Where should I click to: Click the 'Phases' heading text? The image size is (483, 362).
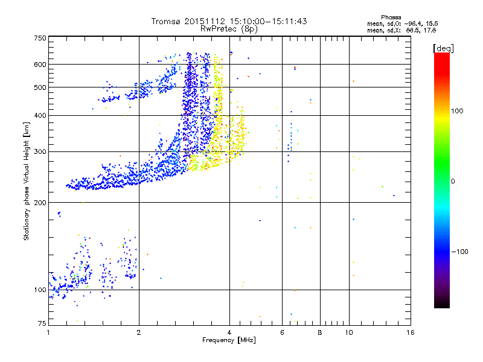391,17
